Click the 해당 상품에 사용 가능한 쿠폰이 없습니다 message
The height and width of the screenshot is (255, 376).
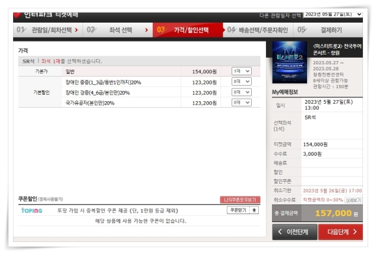click(x=141, y=221)
